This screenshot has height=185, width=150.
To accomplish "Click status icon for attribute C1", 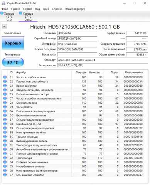I will point(5,153).
